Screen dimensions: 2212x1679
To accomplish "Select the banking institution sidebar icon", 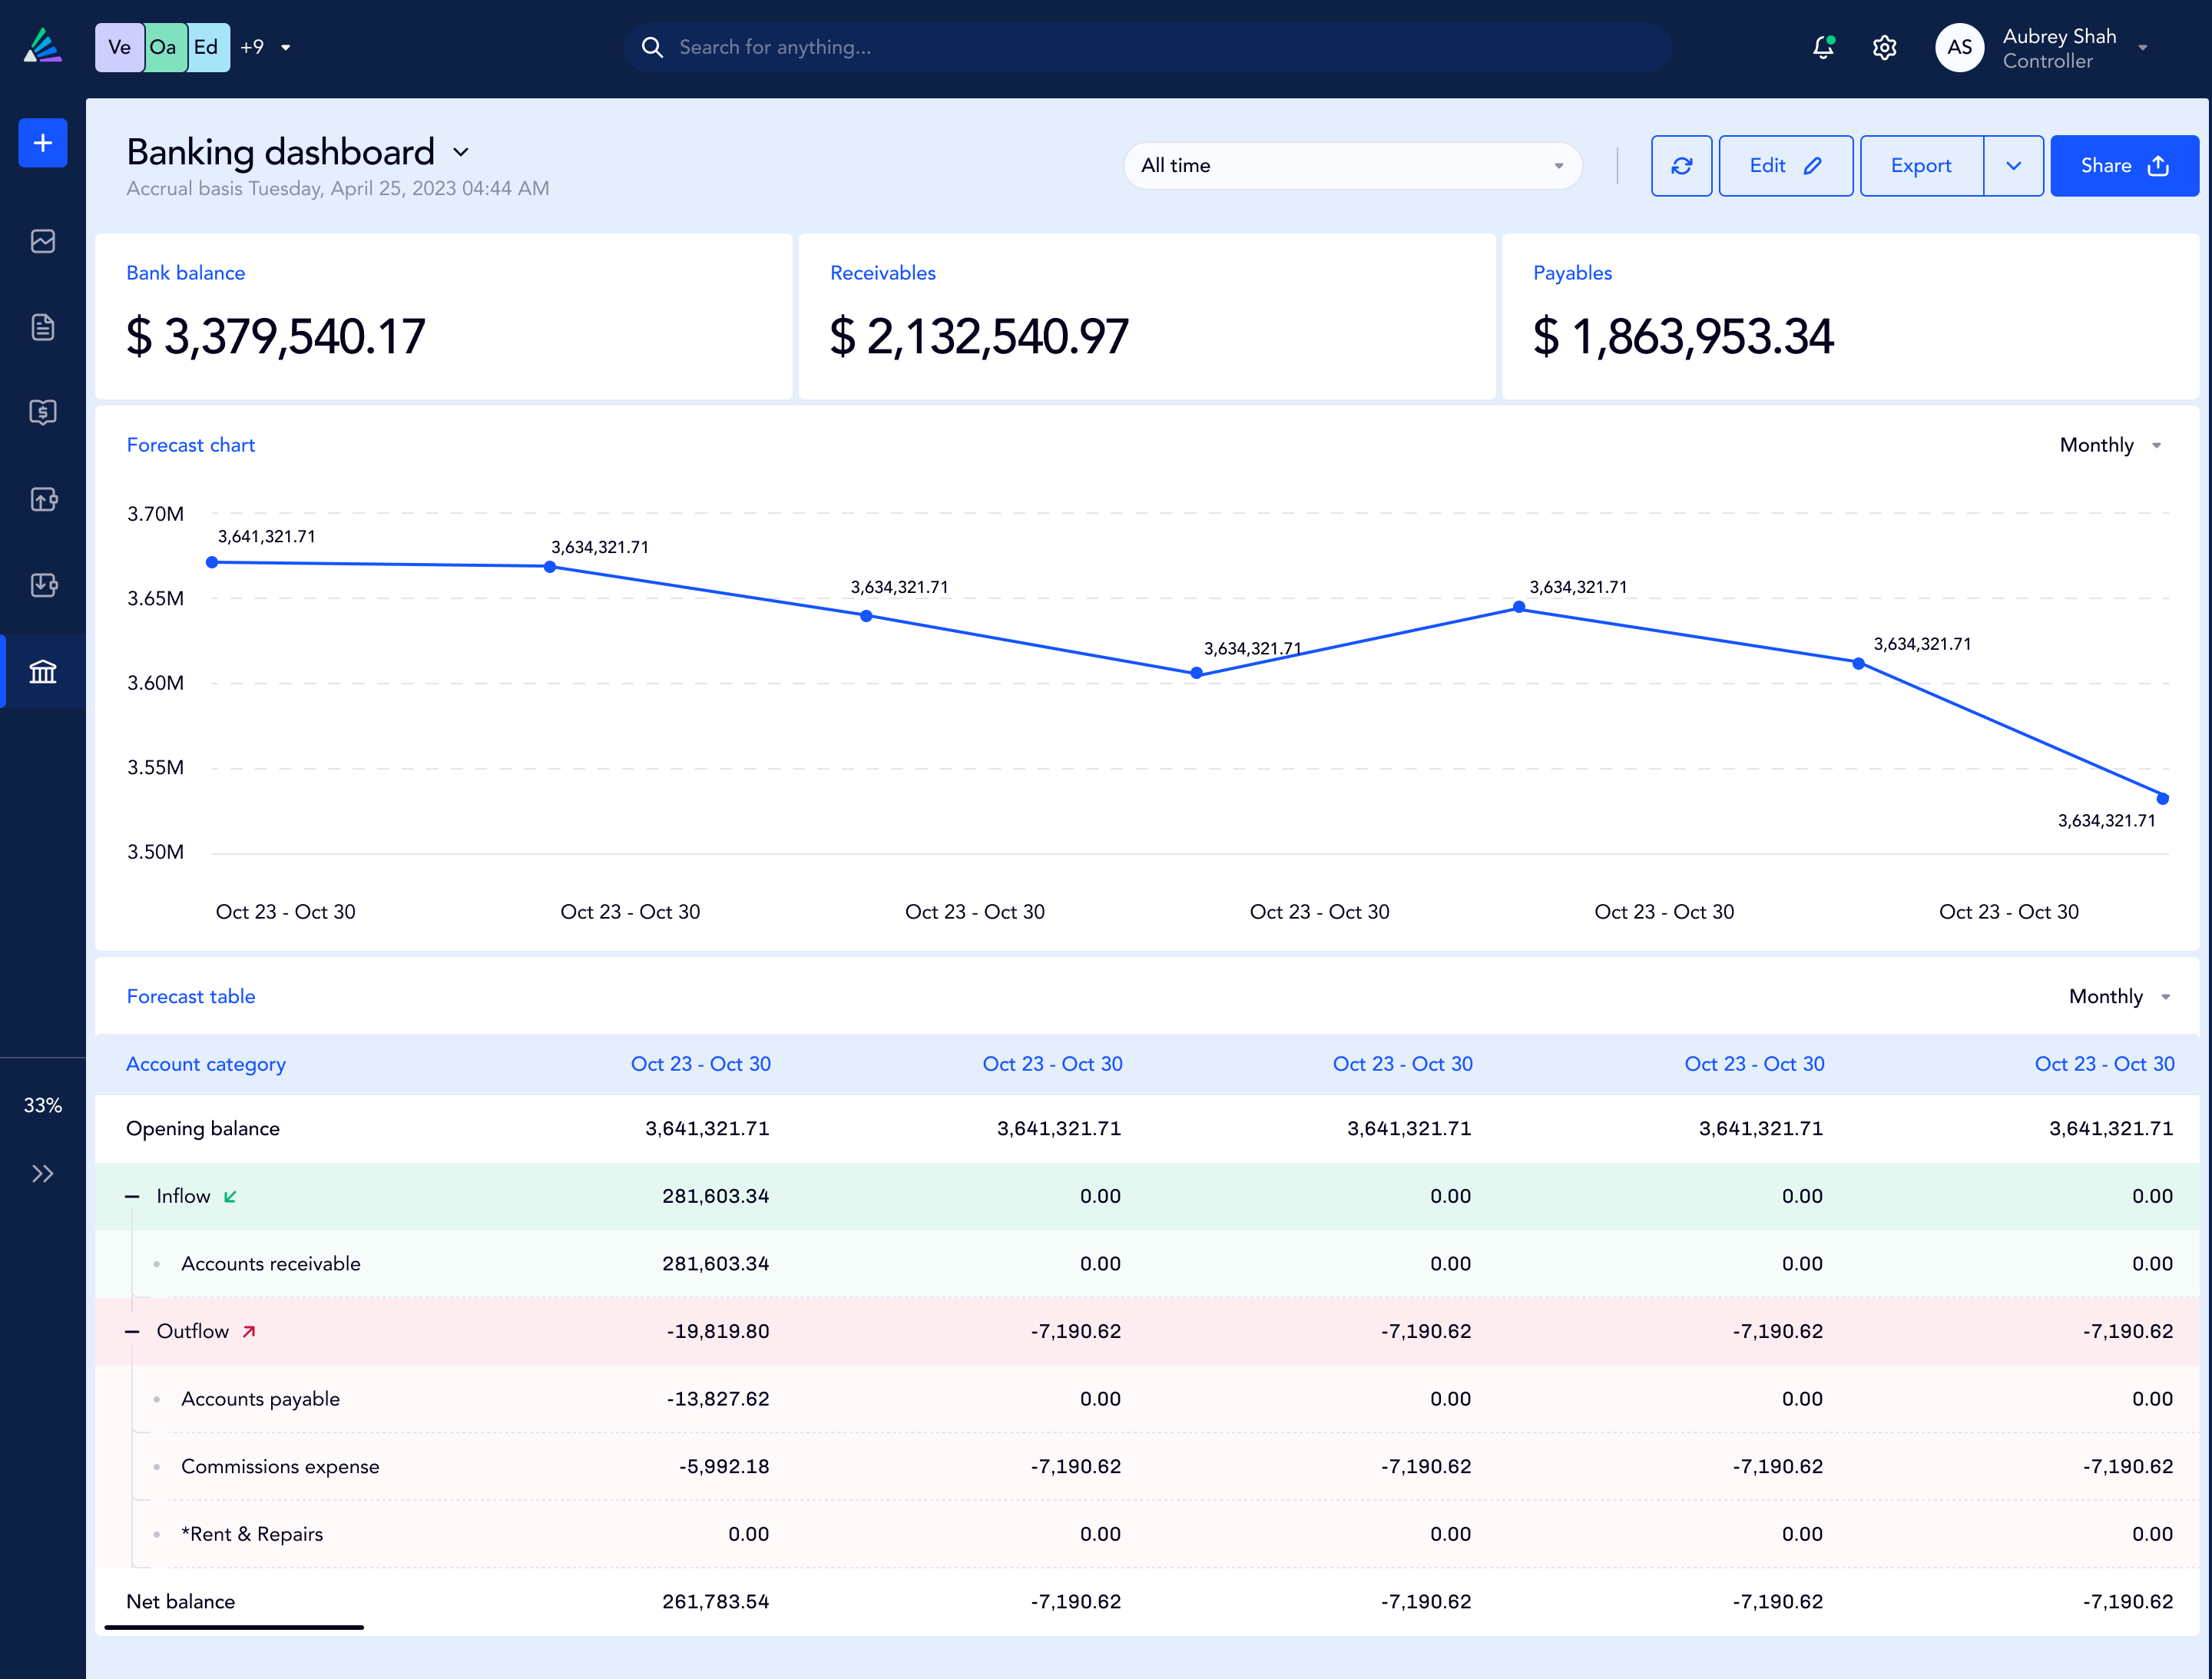I will pos(42,671).
